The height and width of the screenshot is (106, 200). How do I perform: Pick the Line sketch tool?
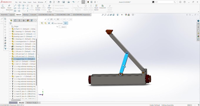[15, 6]
